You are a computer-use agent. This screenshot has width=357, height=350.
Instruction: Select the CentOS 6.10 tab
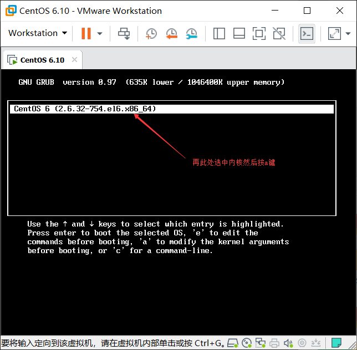pos(42,60)
